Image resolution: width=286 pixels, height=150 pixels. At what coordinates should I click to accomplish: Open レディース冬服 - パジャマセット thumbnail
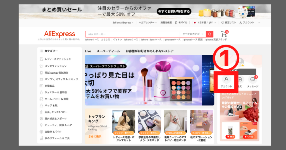pos(124,121)
